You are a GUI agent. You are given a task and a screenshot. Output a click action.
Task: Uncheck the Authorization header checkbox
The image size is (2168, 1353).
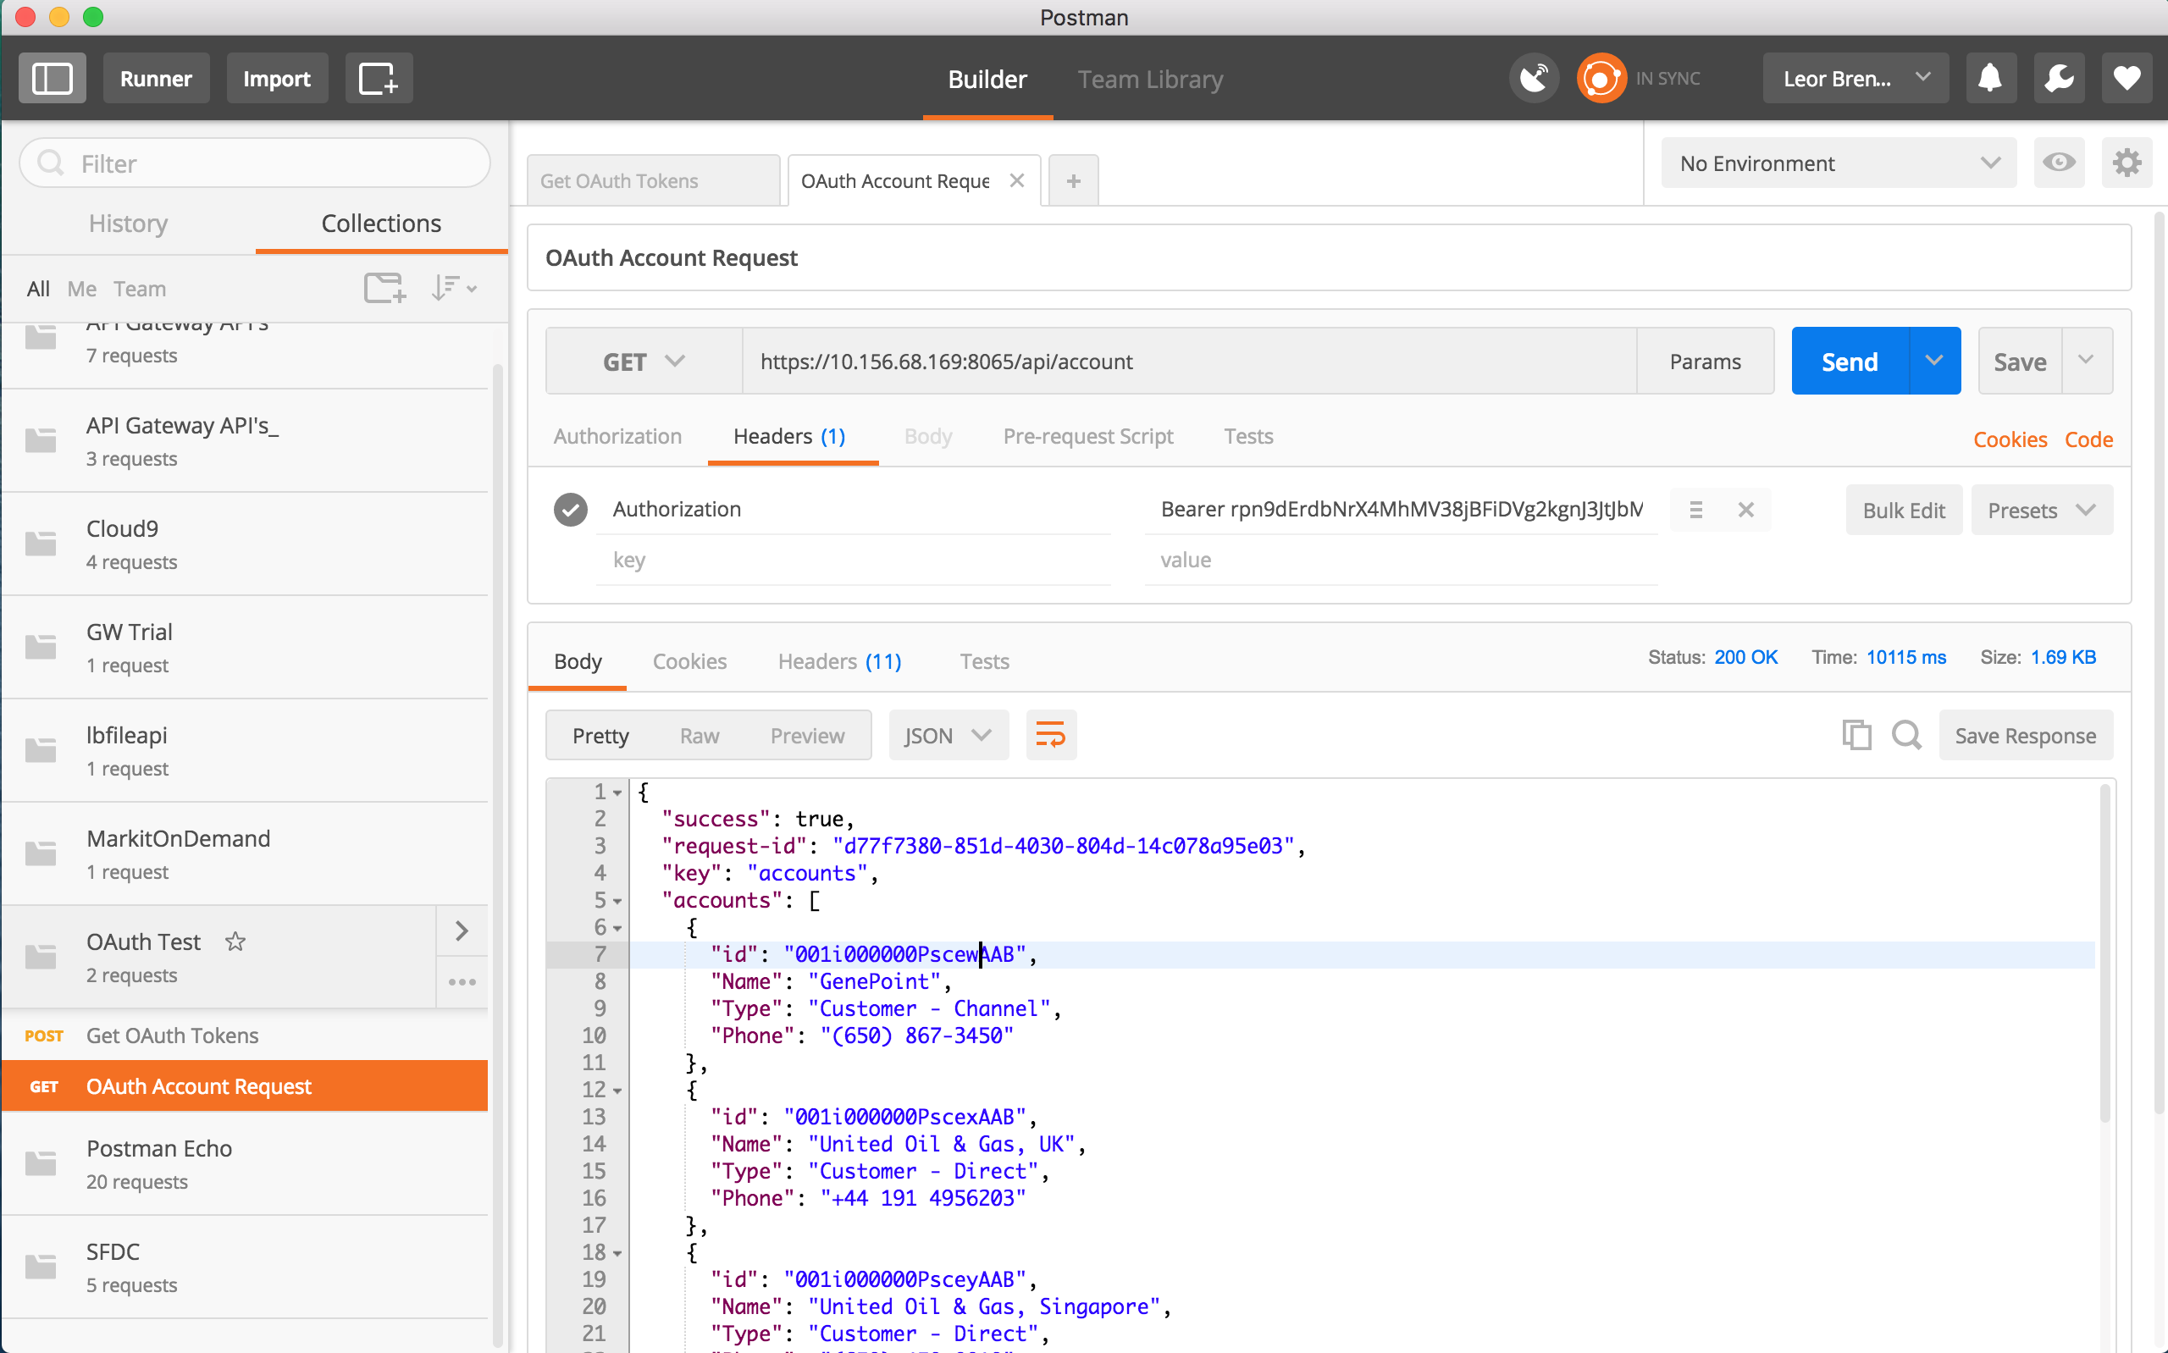pos(570,509)
